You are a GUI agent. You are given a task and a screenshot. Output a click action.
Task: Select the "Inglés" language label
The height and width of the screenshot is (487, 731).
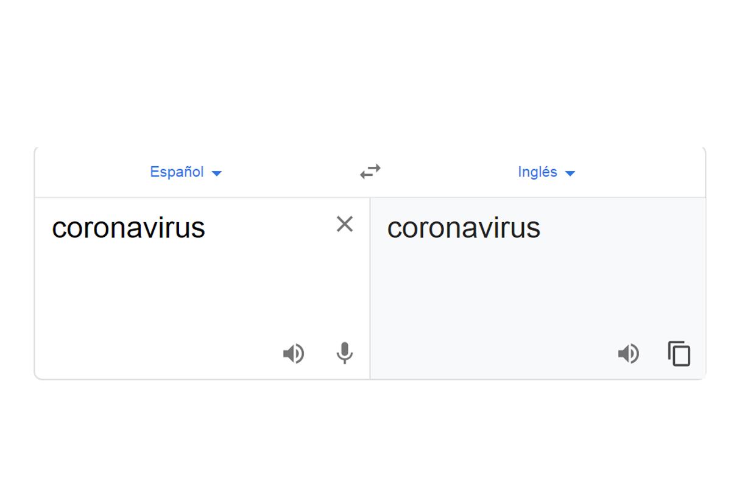536,172
